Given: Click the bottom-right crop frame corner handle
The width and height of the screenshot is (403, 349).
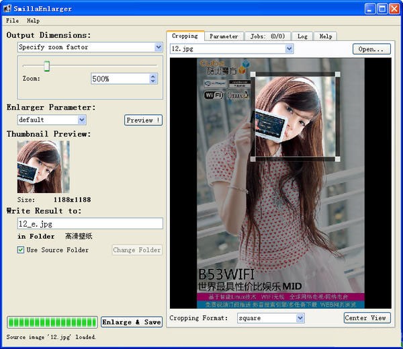Looking at the screenshot, I should pyautogui.click(x=337, y=159).
